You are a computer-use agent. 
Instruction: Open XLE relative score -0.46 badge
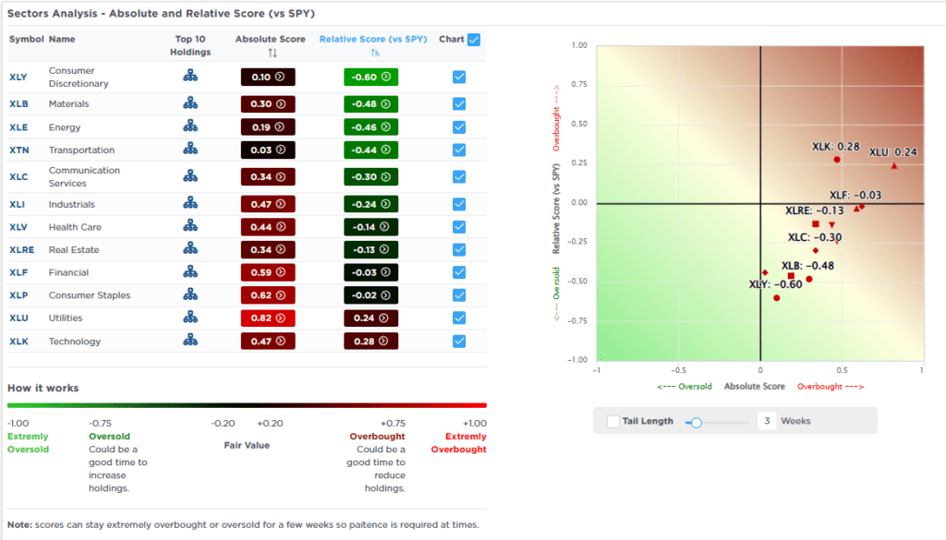[371, 127]
